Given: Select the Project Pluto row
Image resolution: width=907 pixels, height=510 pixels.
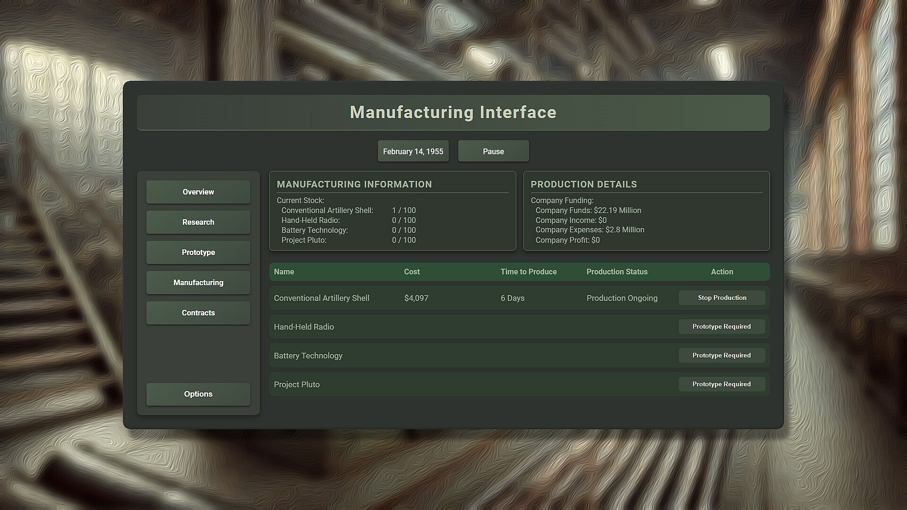Looking at the screenshot, I should coord(297,384).
